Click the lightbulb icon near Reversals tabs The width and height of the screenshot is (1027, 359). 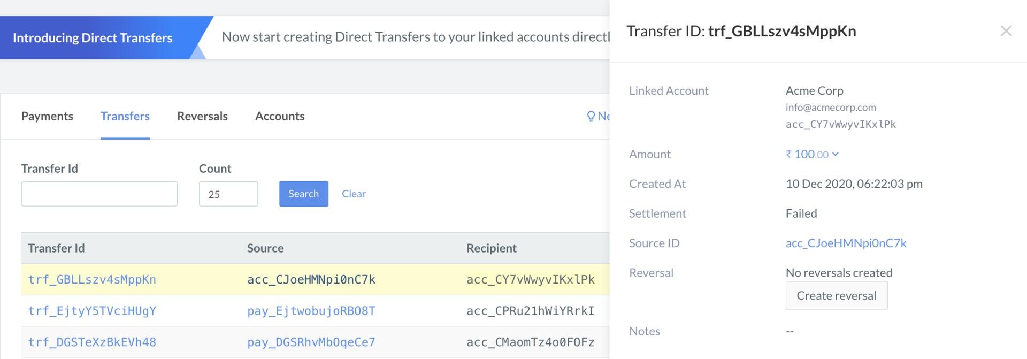click(x=591, y=116)
